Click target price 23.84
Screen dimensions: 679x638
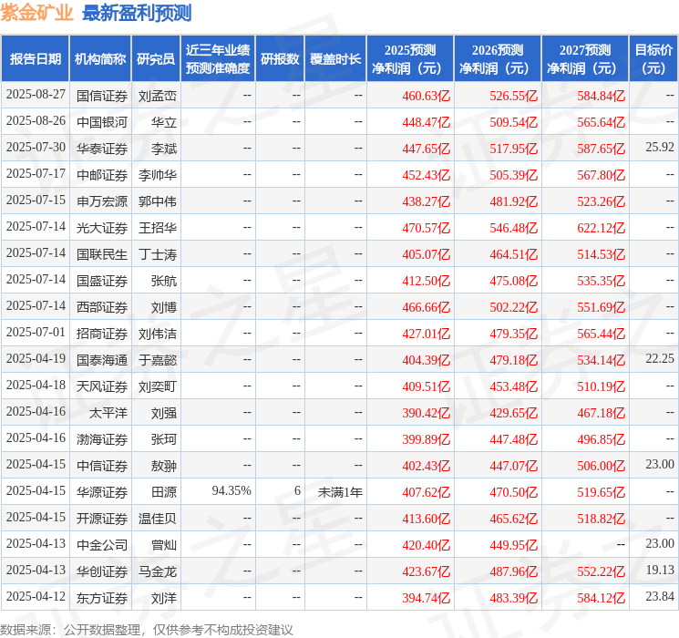pos(660,596)
